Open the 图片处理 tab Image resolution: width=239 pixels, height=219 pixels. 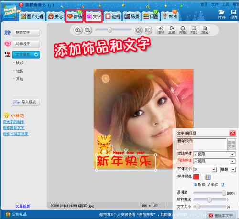(32, 16)
